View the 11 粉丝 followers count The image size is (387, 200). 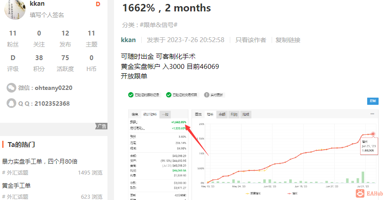(13, 38)
